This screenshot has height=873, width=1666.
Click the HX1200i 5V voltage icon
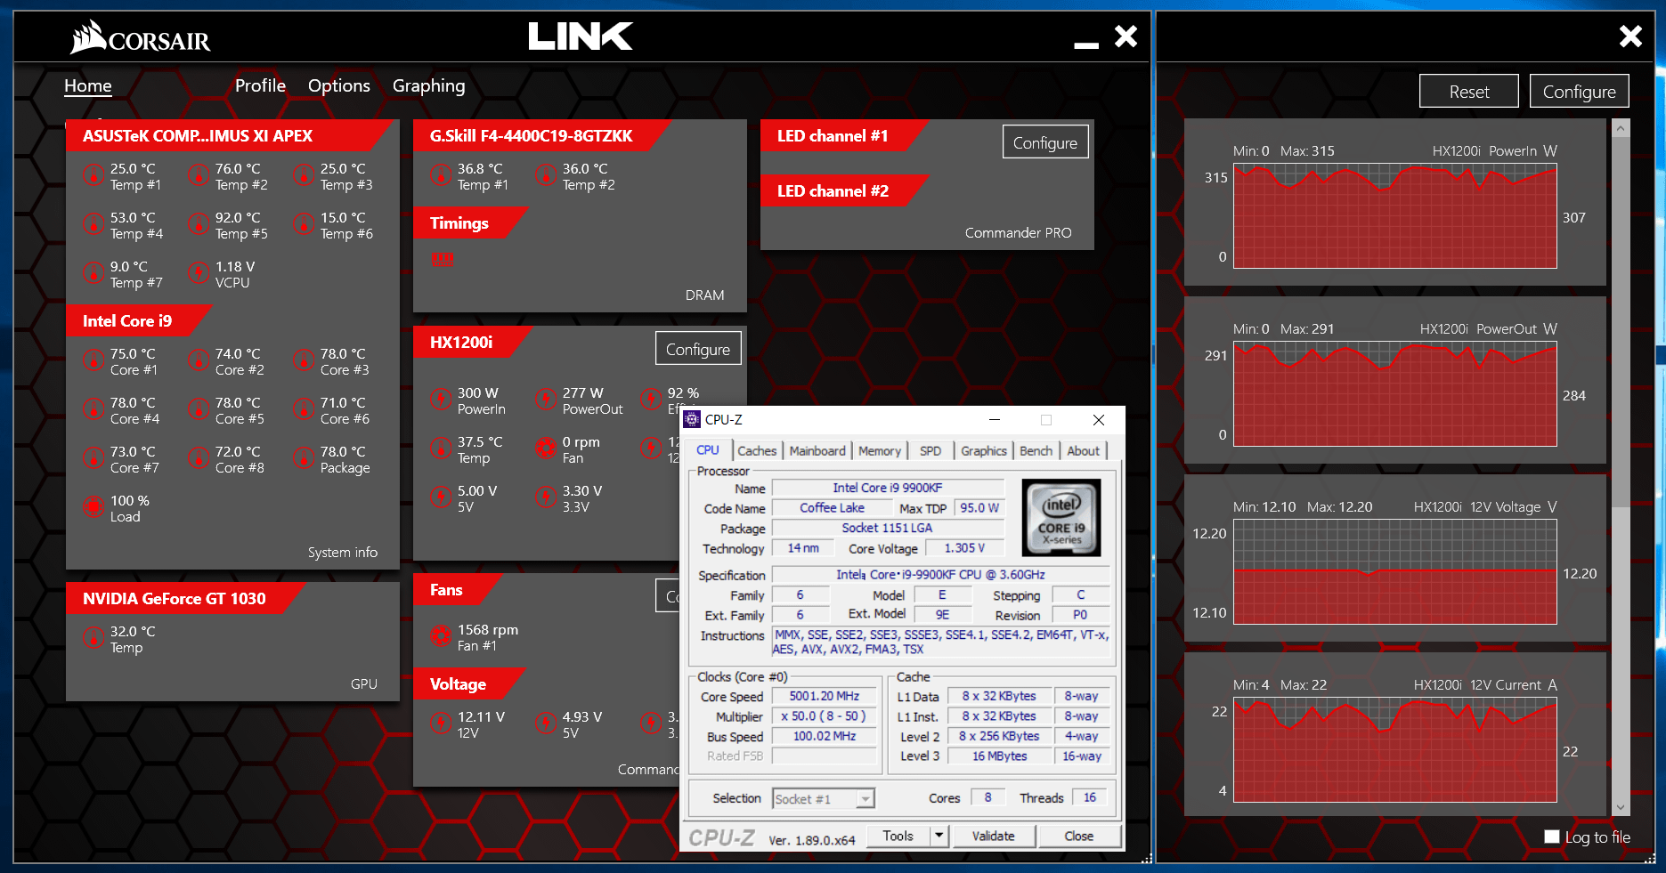point(441,497)
